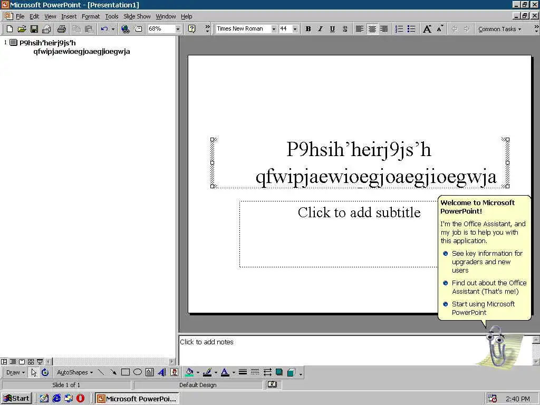Click the Print printer icon
This screenshot has height=405, width=540.
[62, 29]
